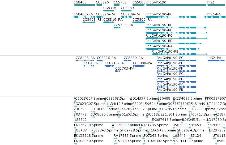Select EST feature 188487
Screen dimensions: 226x145
[75, 133]
